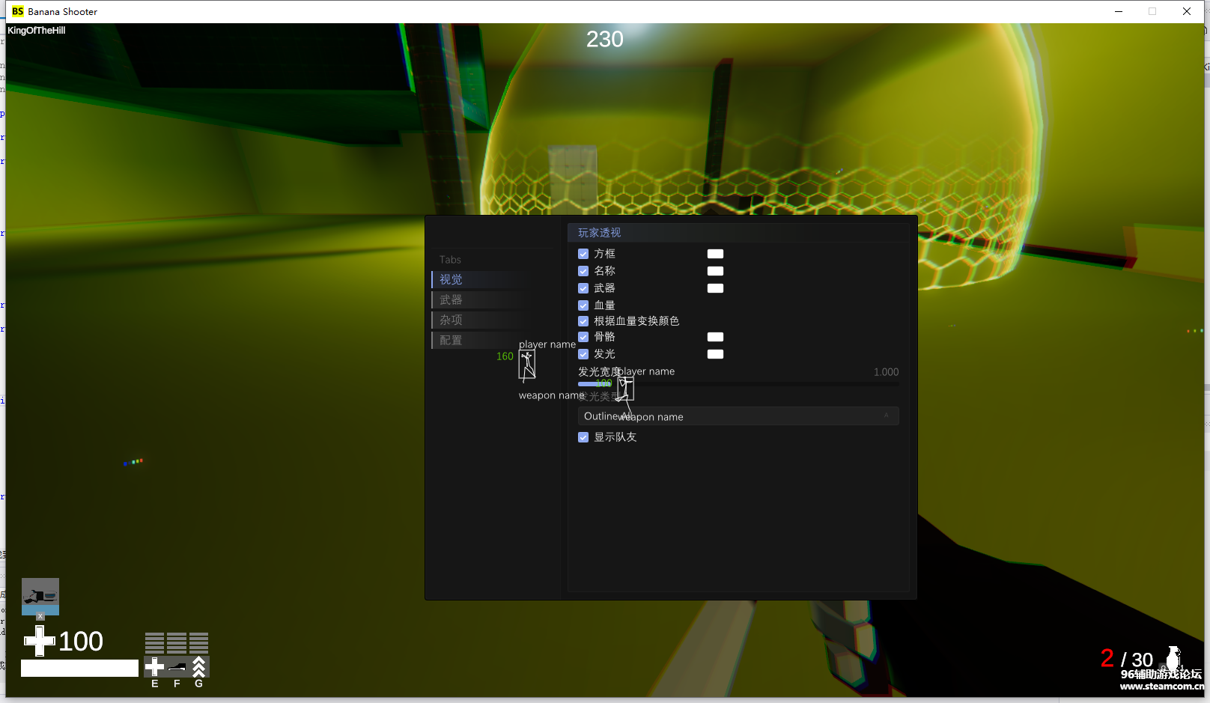
Task: Click the color swatch beside 骨骼
Action: 715,337
